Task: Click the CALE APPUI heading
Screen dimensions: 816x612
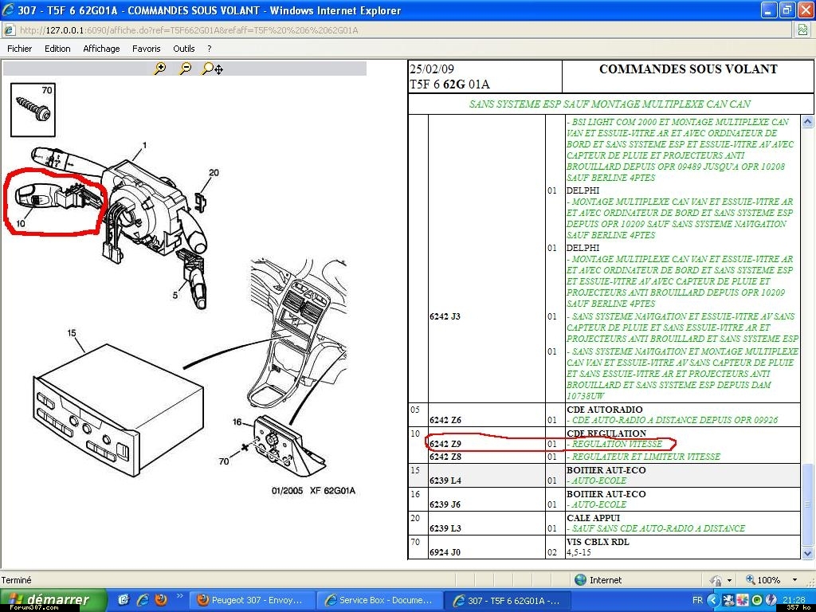Action: tap(593, 518)
